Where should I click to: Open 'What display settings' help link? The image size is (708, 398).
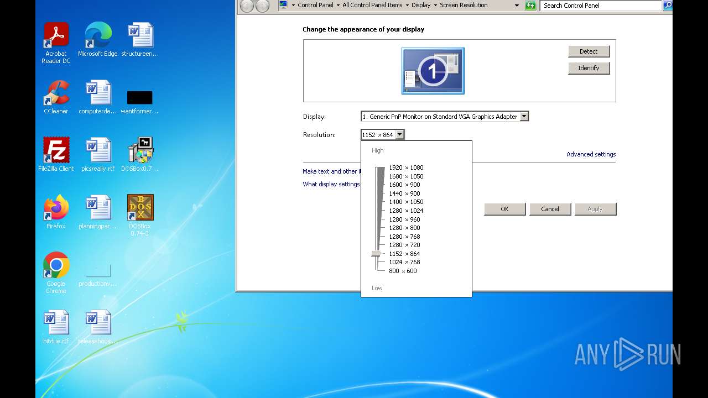tap(331, 184)
